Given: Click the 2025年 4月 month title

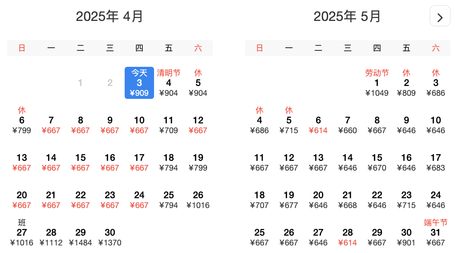Looking at the screenshot, I should (110, 16).
